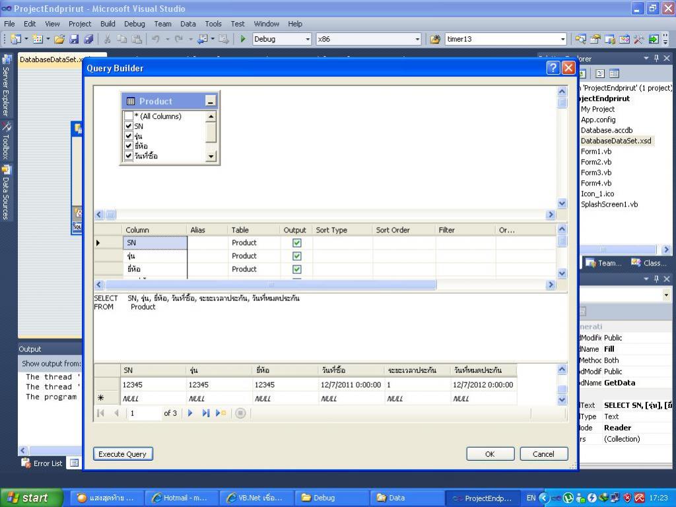The image size is (676, 507).
Task: Click scroll-up arrow in Product column list
Action: pyautogui.click(x=211, y=116)
